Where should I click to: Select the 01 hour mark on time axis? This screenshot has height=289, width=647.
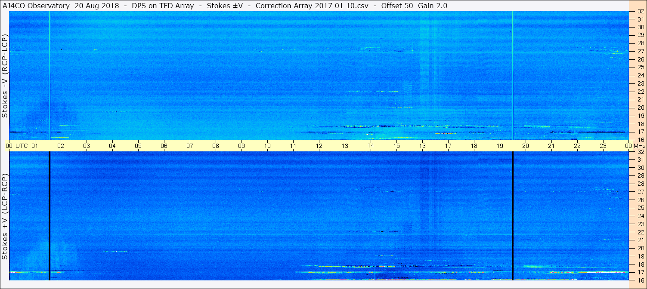click(35, 146)
